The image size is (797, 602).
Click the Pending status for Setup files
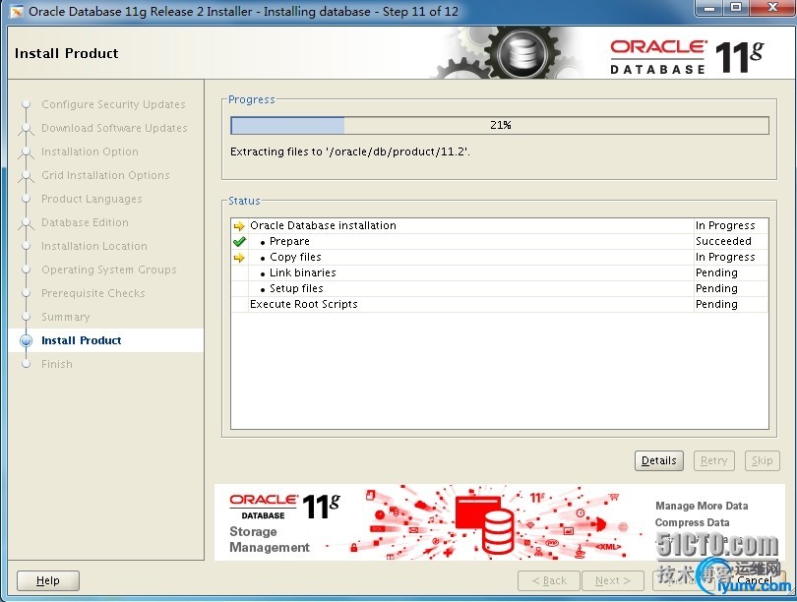coord(716,288)
